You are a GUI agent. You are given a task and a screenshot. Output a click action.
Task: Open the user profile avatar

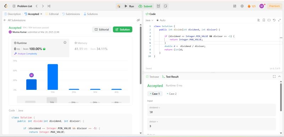(262, 6)
